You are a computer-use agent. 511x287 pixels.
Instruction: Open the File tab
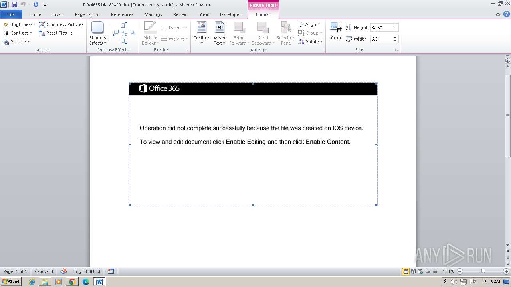pos(11,14)
